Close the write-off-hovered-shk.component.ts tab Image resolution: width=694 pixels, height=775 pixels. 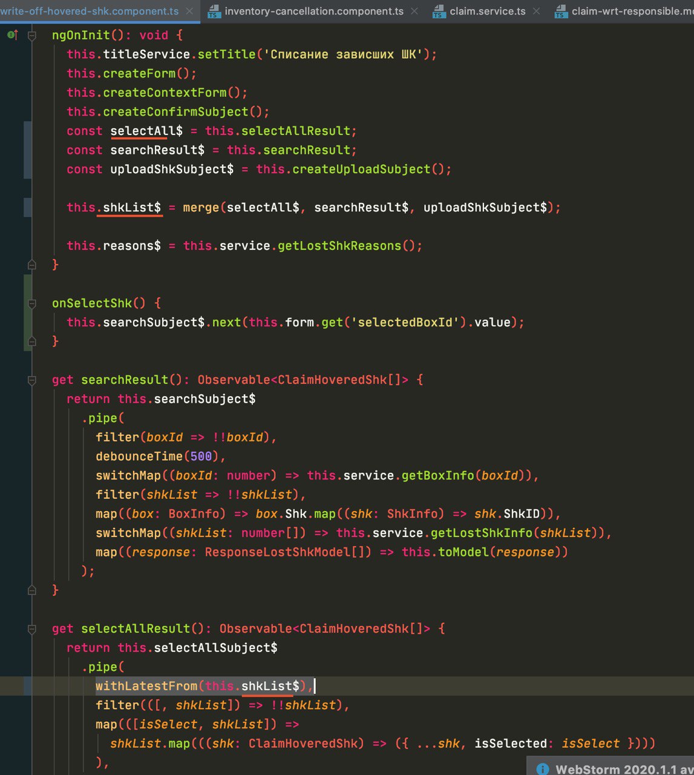tap(189, 11)
